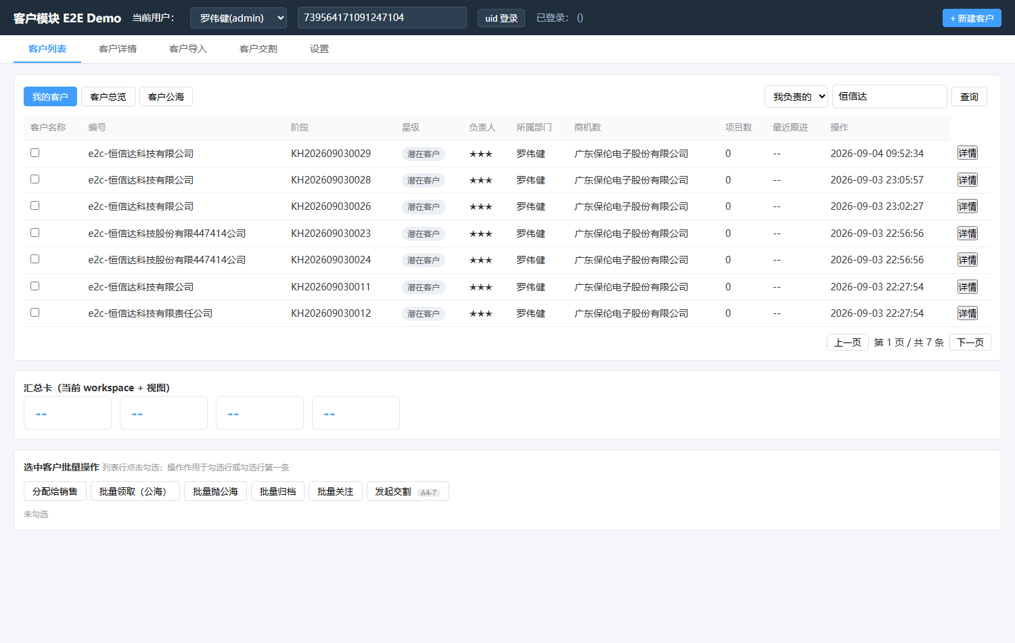Open the 客户导入 tab

tap(188, 49)
